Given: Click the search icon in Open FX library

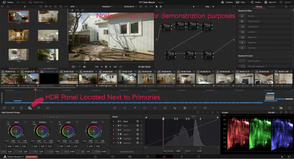Looking at the screenshot, I should (286, 6).
